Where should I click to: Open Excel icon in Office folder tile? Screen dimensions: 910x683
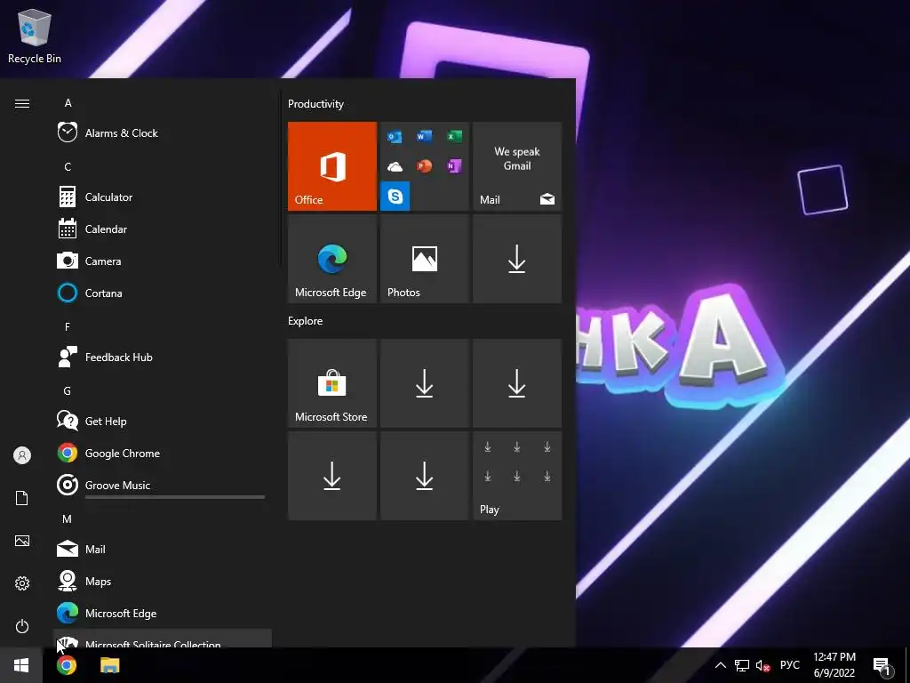[x=454, y=136]
